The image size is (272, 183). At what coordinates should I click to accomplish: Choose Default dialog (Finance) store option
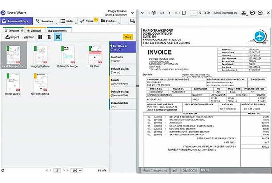point(123,70)
